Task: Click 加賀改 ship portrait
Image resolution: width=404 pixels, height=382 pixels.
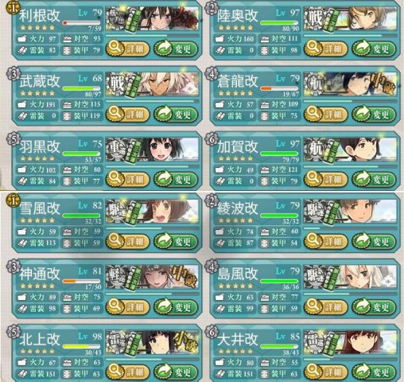Action: pyautogui.click(x=350, y=150)
